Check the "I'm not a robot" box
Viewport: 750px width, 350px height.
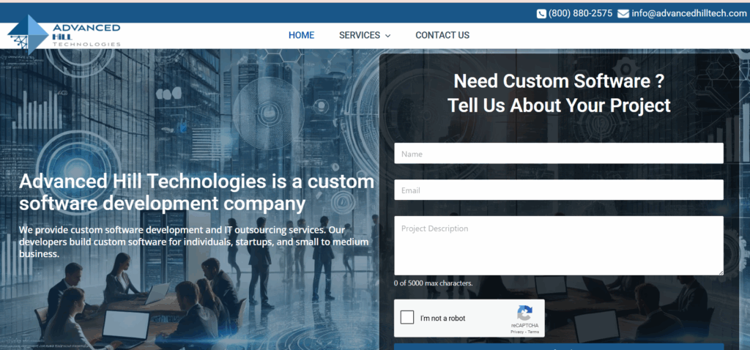pos(407,318)
